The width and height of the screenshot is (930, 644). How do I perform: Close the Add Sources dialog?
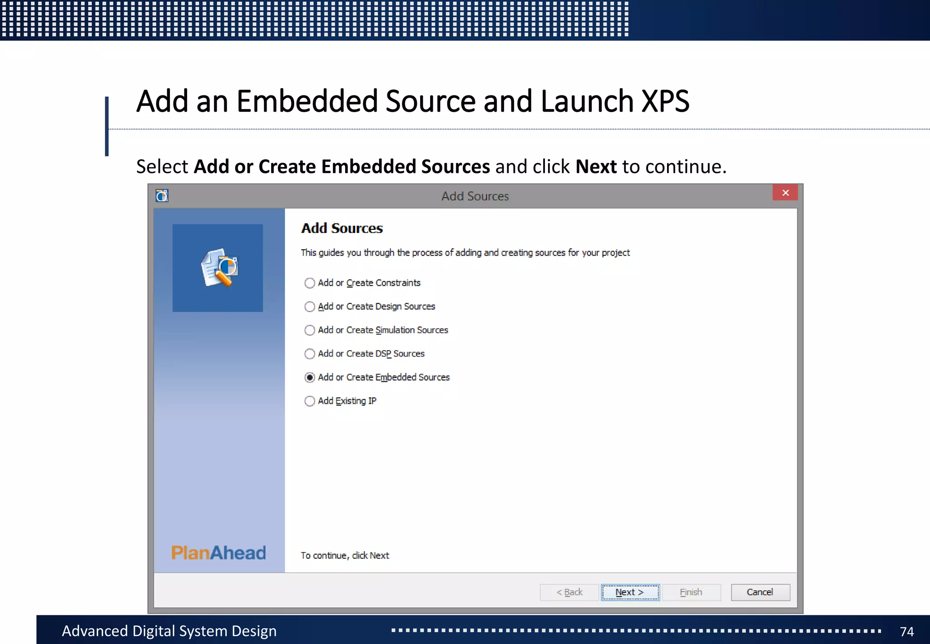[x=785, y=193]
